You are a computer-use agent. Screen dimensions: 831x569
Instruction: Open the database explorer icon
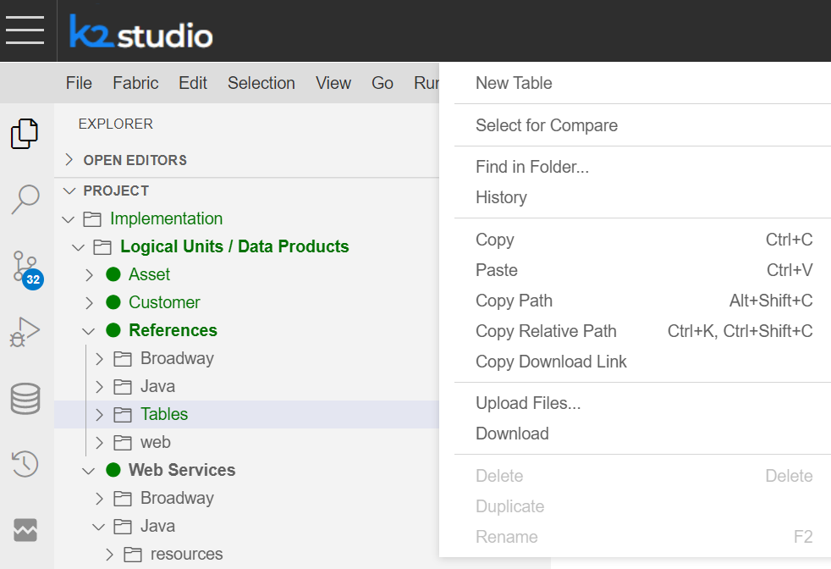point(25,398)
